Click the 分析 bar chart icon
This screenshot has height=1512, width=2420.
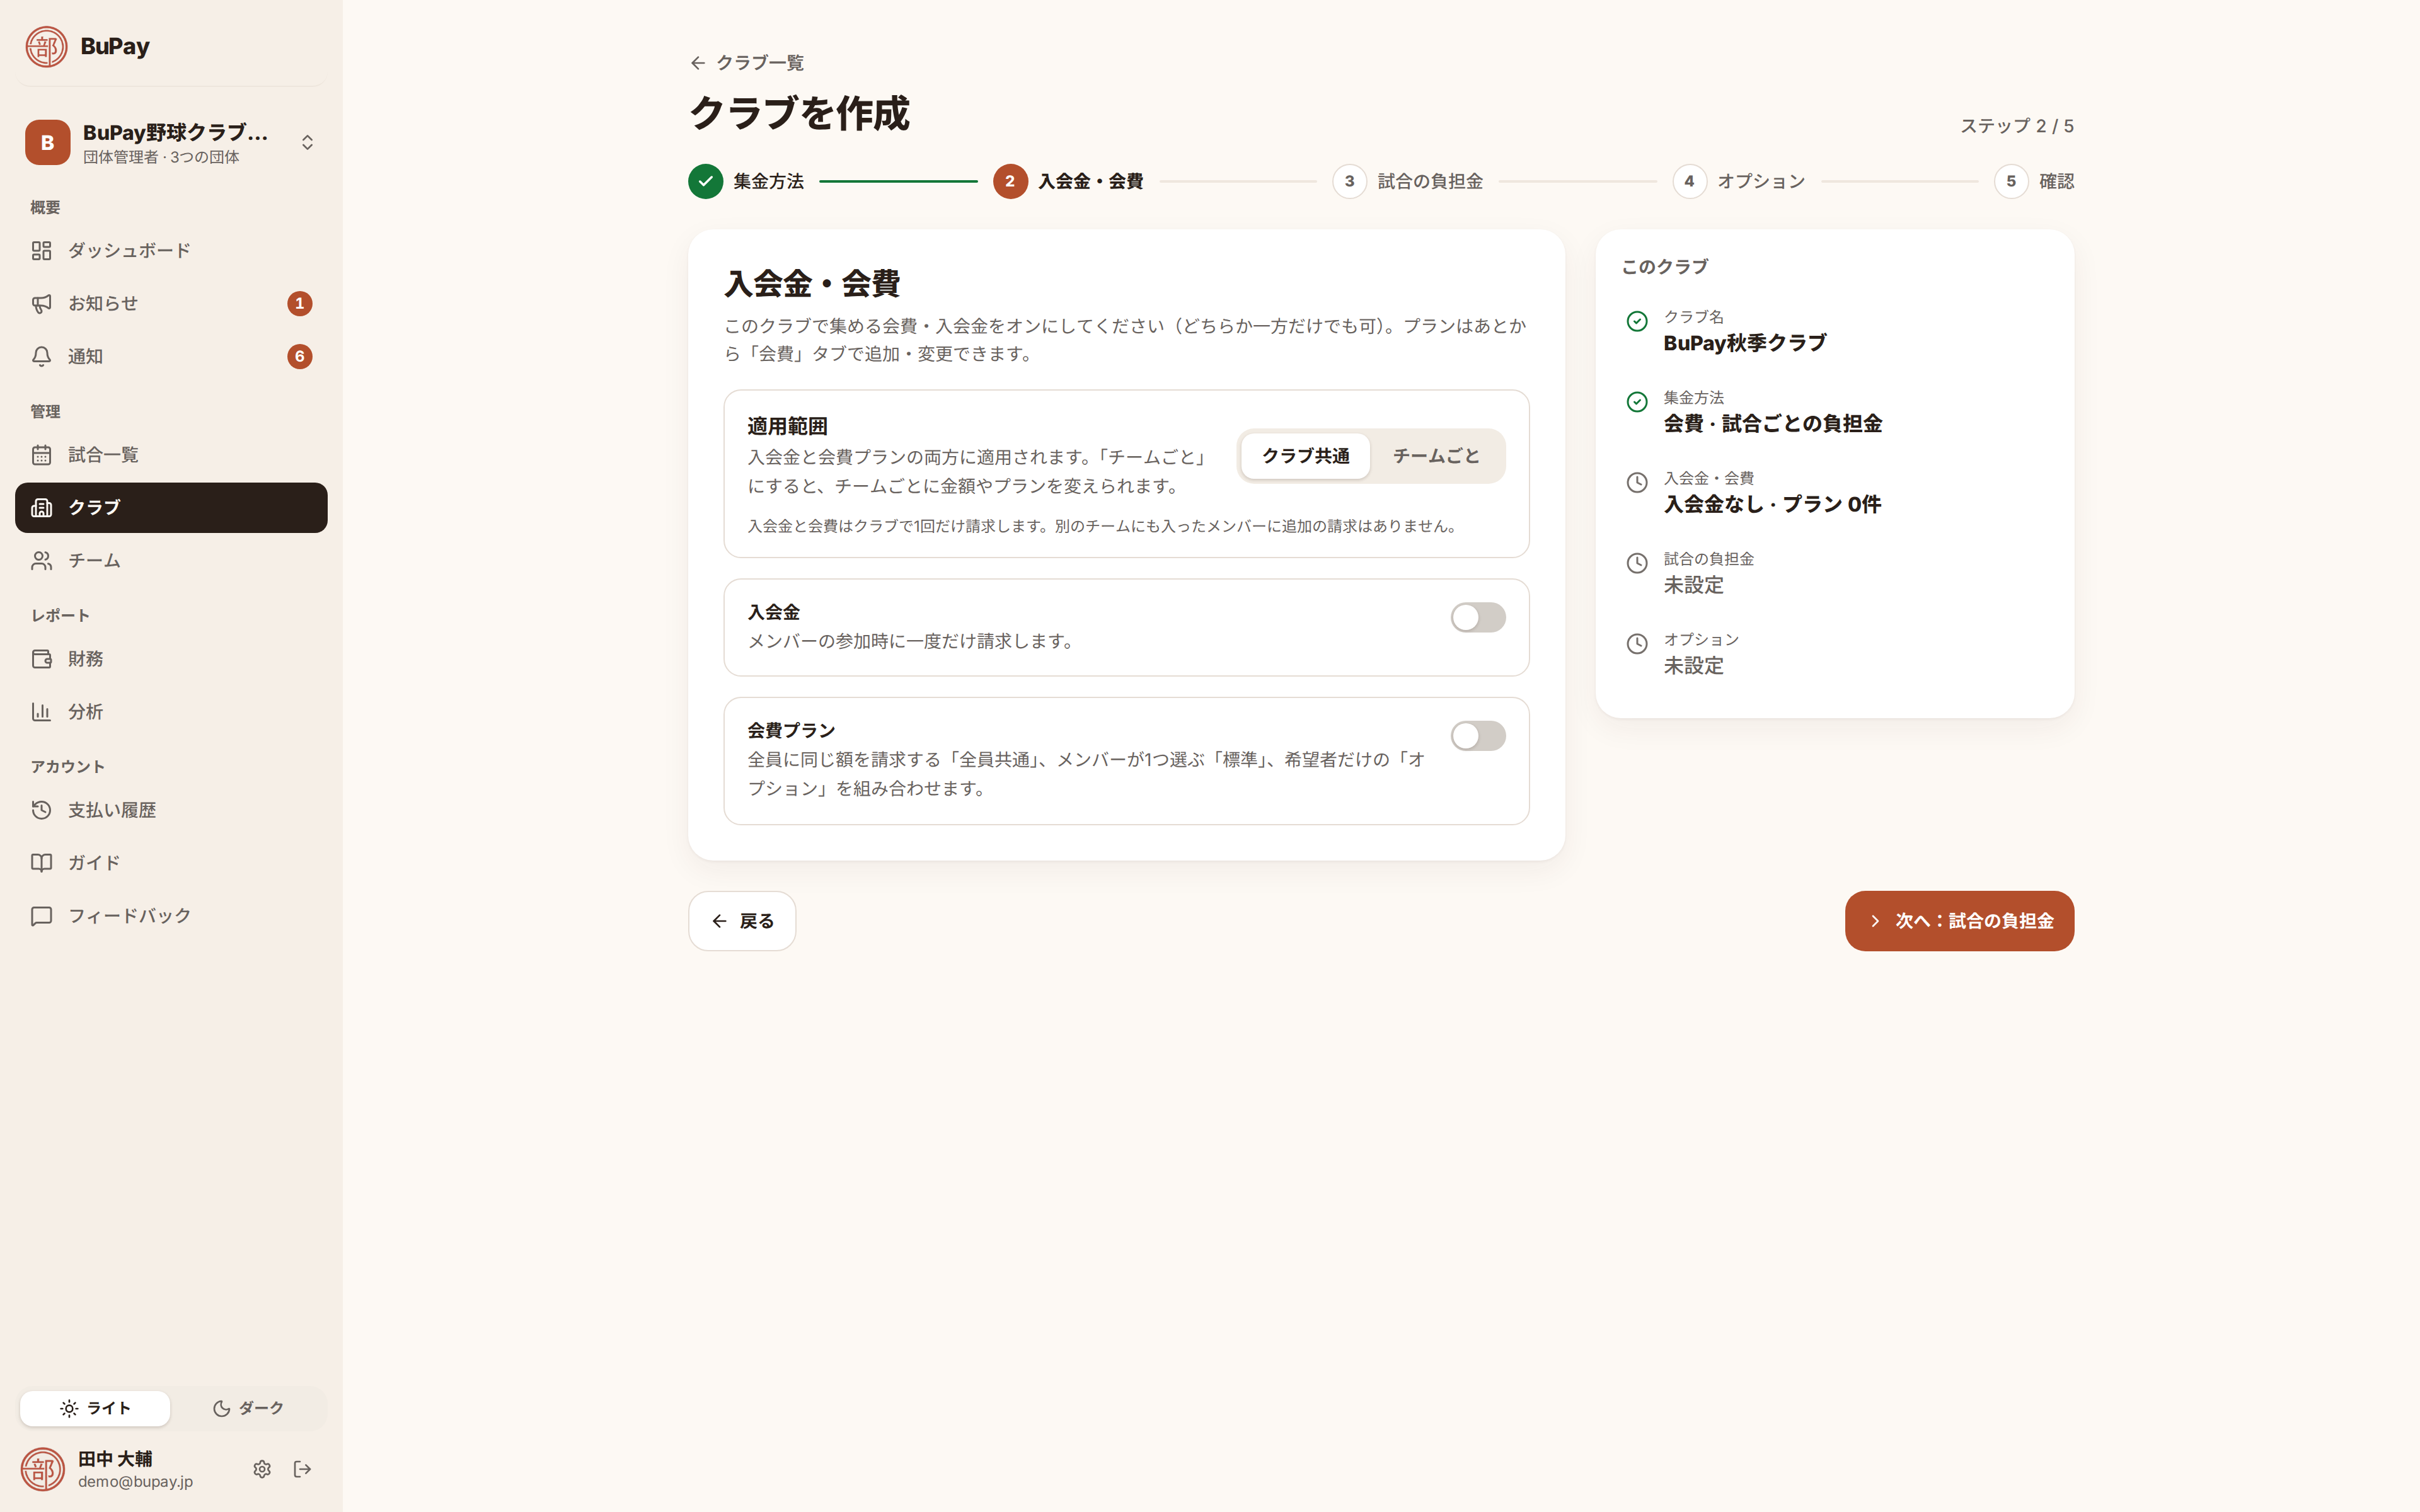(41, 712)
